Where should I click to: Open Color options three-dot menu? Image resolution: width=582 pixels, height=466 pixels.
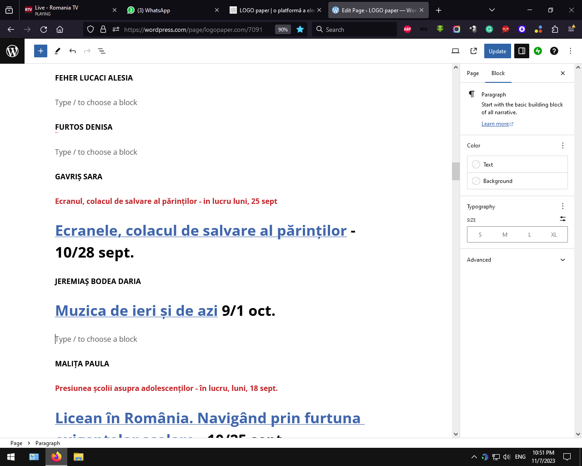click(x=562, y=146)
